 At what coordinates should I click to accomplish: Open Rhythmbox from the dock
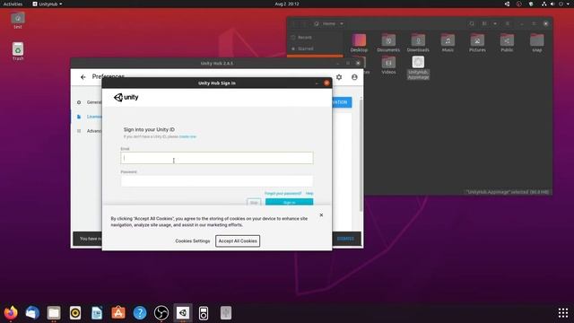pos(75,313)
